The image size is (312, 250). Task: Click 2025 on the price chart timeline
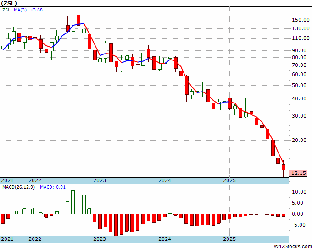pos(229,180)
